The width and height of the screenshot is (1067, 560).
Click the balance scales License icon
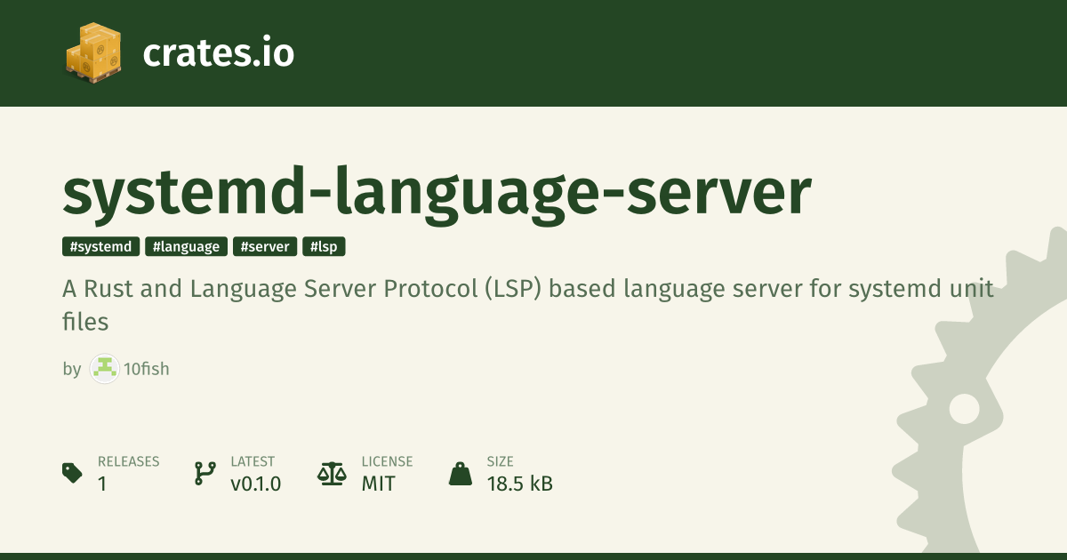pos(332,473)
